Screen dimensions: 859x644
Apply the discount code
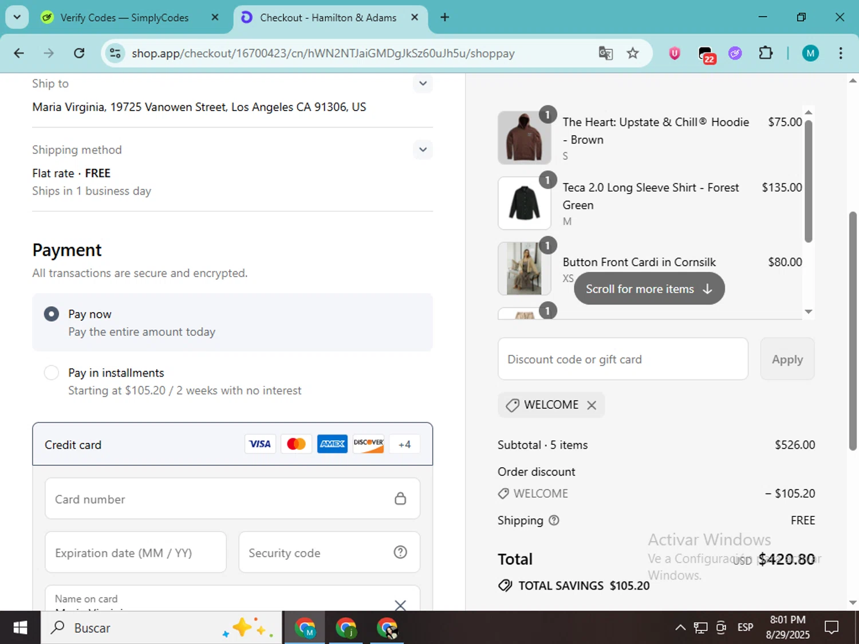(787, 359)
